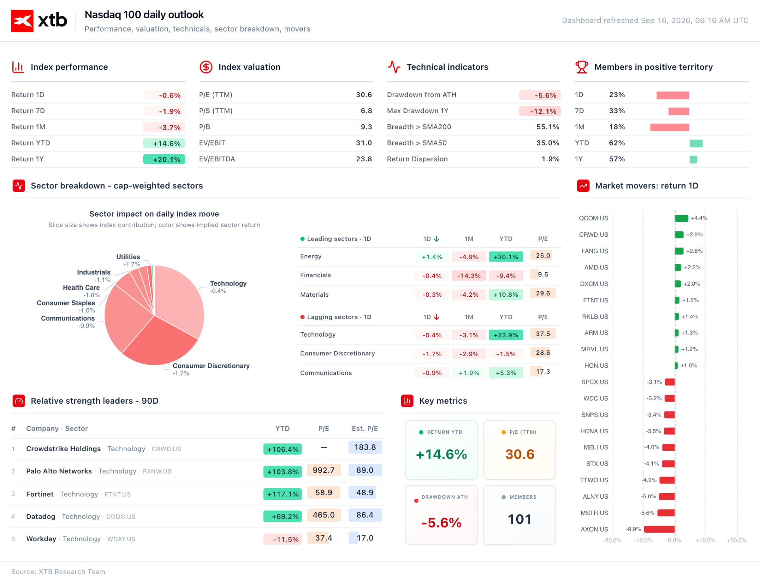Open the Datadog company row
The image size is (760, 581).
(x=198, y=516)
